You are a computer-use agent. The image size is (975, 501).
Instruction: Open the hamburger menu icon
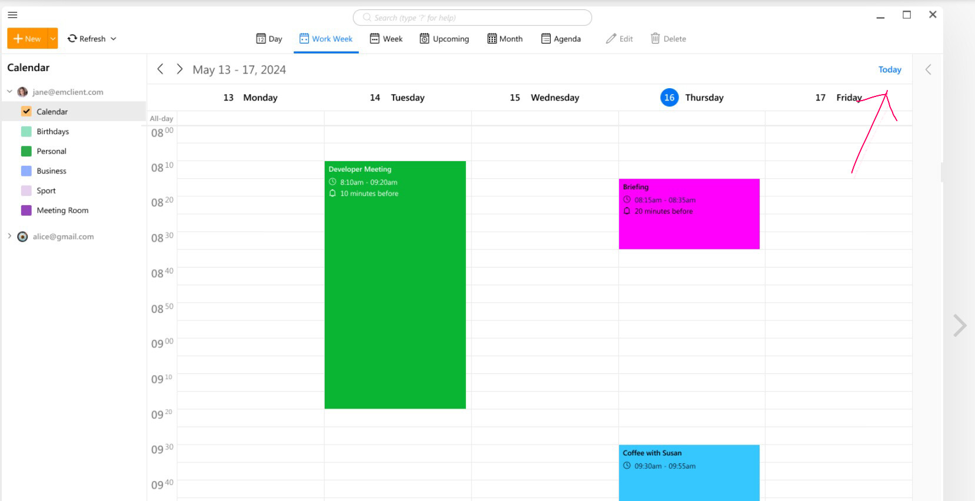[12, 15]
